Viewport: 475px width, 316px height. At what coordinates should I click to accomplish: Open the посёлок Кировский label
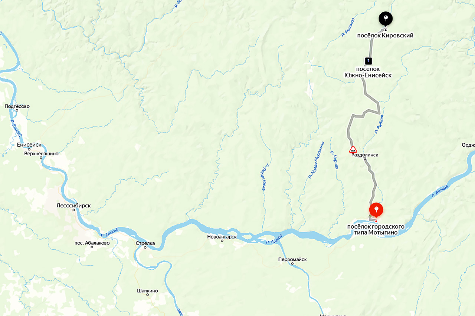point(385,36)
